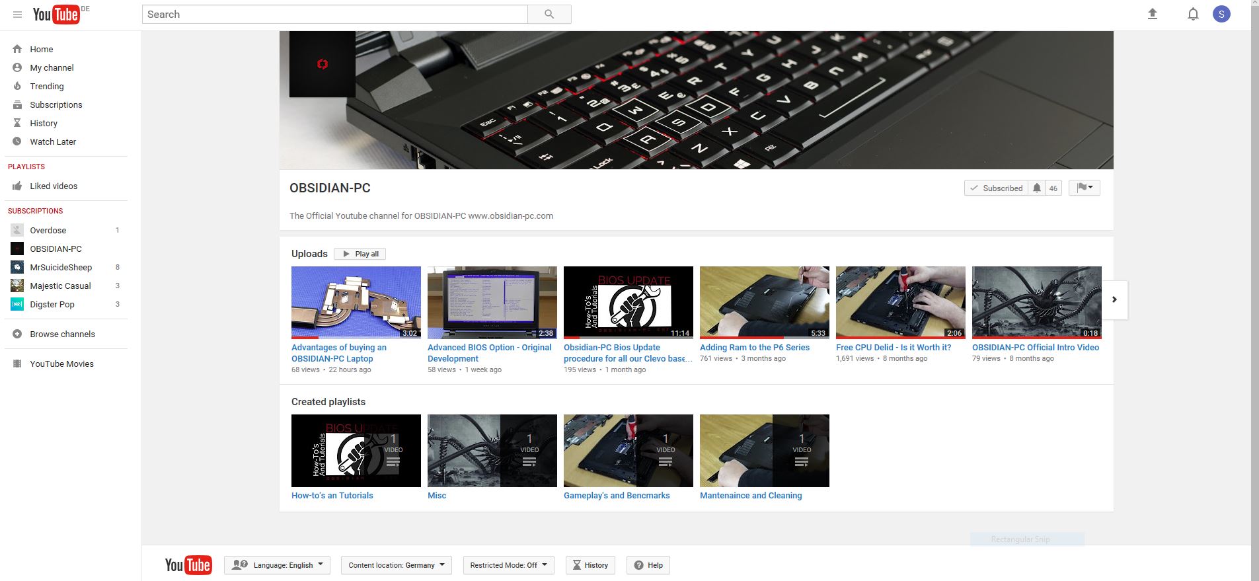Viewport: 1259px width, 581px height.
Task: Open Browse channels
Action: pyautogui.click(x=62, y=334)
